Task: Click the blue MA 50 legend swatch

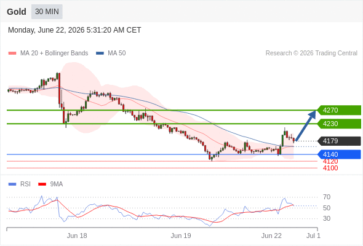Action: pyautogui.click(x=100, y=54)
